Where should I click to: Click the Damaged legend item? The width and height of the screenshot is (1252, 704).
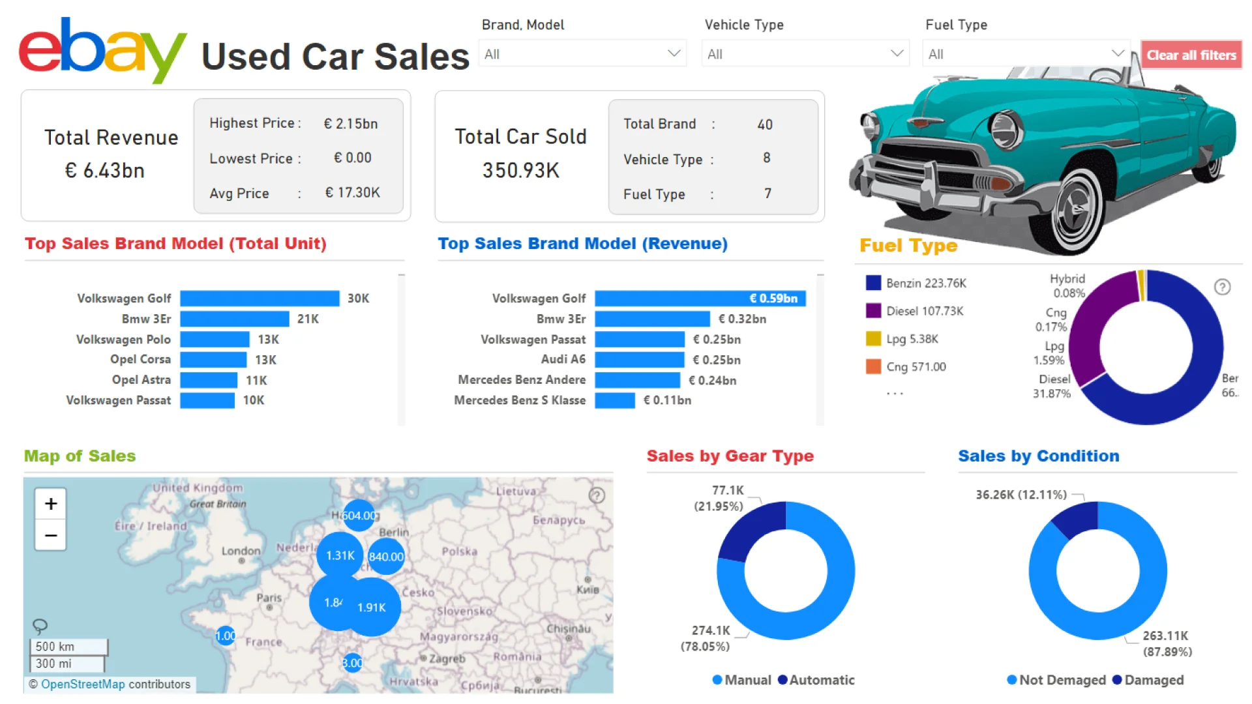point(1148,680)
